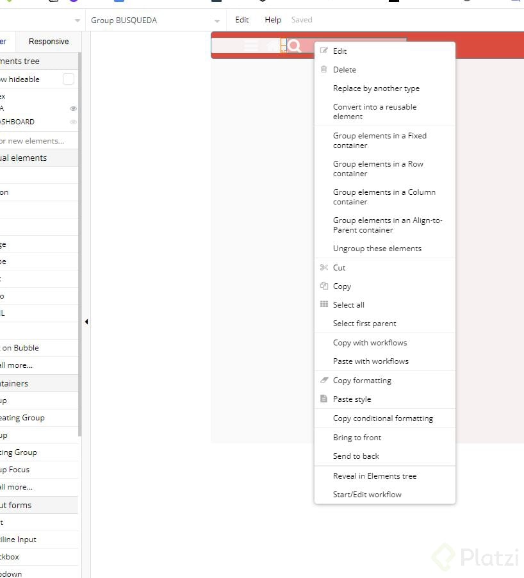Click the grid icon beside Select all
This screenshot has width=524, height=578.
[324, 304]
